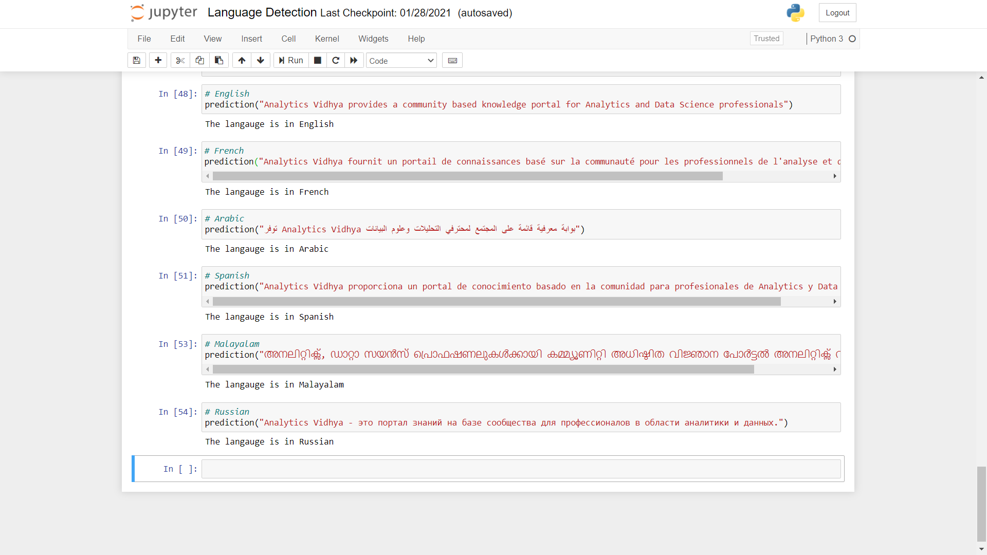This screenshot has width=987, height=555.
Task: Click the page vertical scrollbar thumb
Action: tap(982, 504)
